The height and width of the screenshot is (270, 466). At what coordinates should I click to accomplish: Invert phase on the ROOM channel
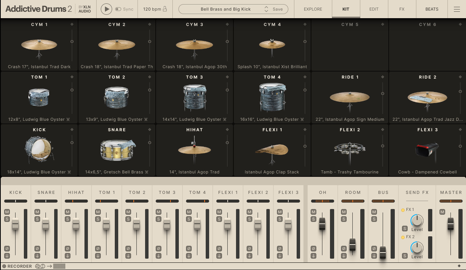click(x=344, y=248)
